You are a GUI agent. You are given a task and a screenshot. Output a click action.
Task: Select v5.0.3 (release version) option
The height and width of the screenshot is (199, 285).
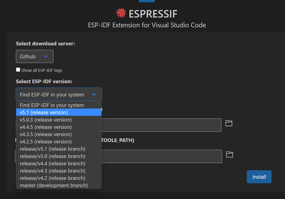[59, 120]
